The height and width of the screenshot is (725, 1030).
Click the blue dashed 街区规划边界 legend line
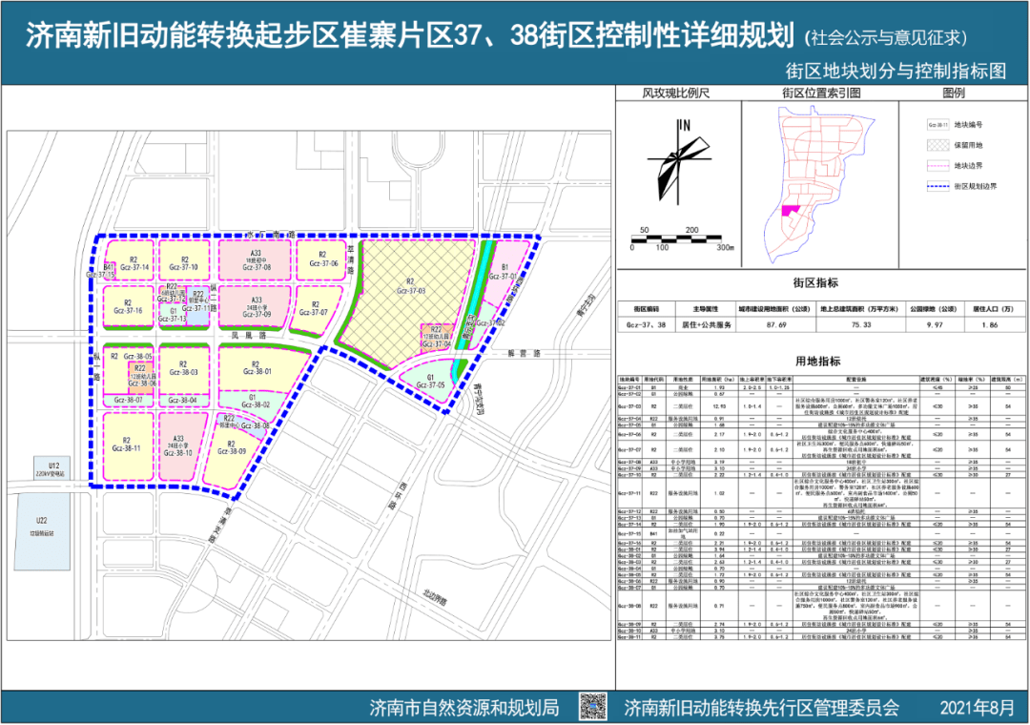click(937, 187)
